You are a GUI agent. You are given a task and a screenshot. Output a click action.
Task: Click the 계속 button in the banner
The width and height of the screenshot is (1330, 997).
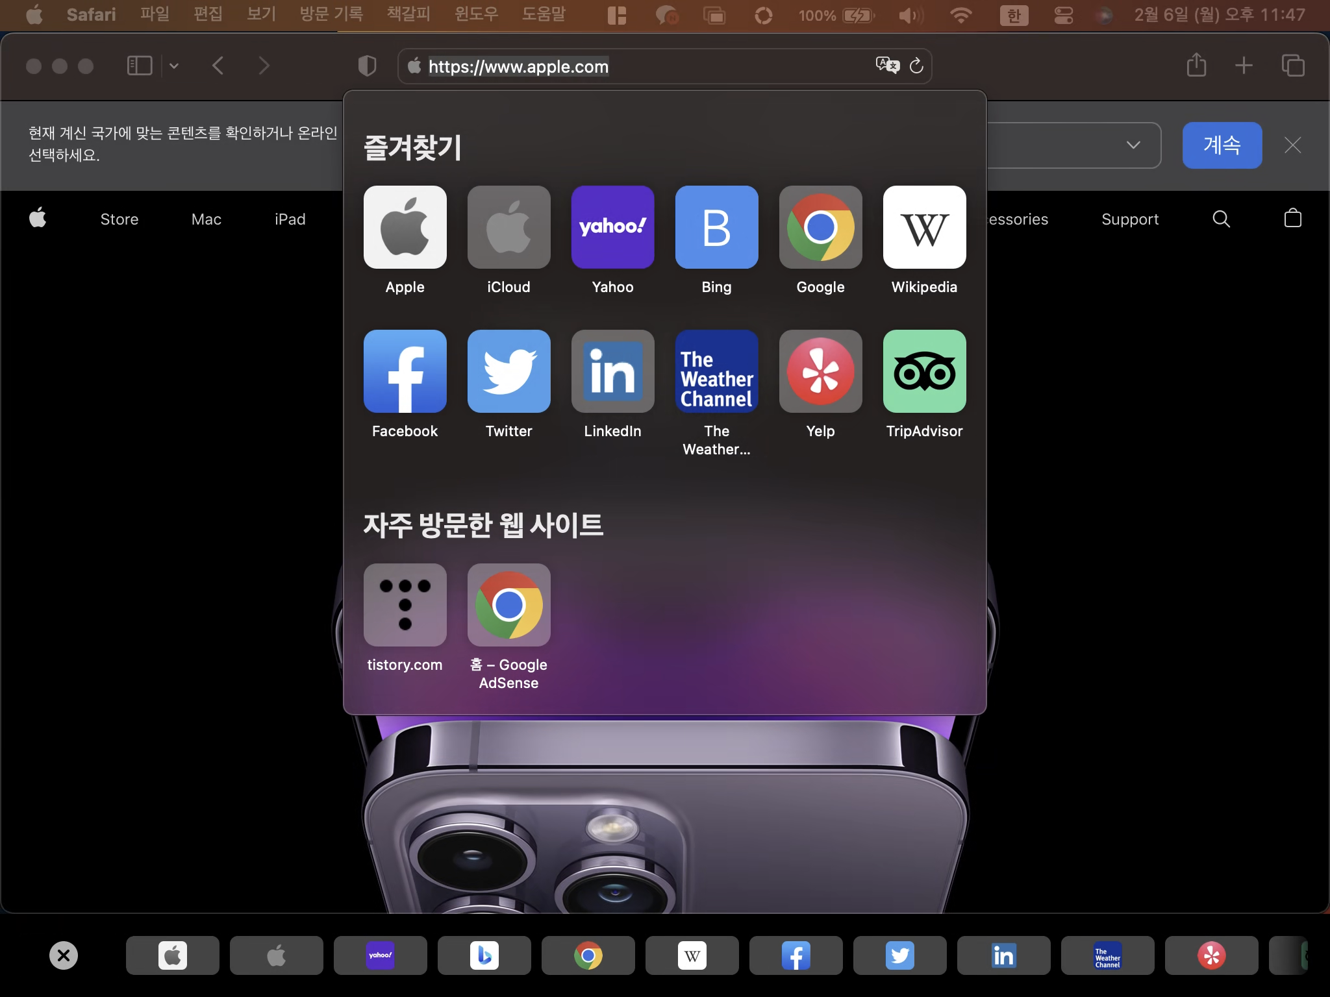pos(1222,145)
